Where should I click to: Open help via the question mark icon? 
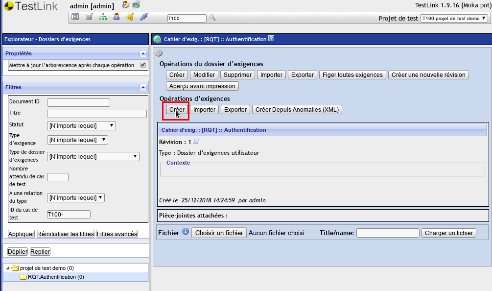[x=272, y=39]
